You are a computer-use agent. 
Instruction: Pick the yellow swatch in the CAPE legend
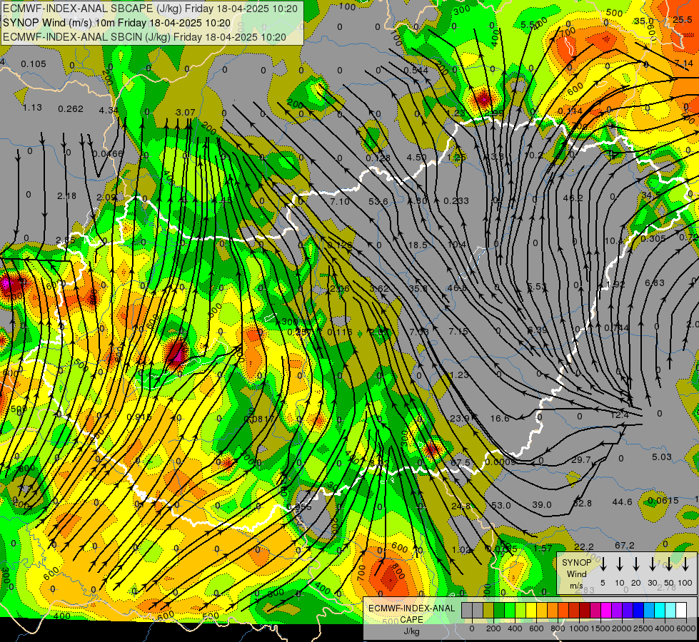pyautogui.click(x=531, y=610)
